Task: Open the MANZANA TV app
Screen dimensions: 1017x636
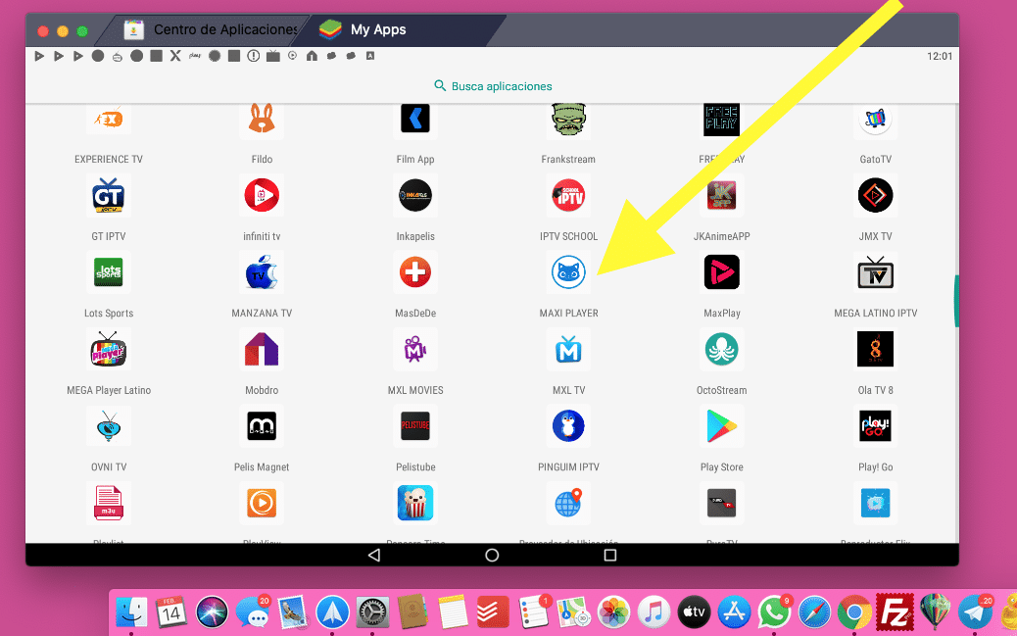Action: tap(262, 272)
